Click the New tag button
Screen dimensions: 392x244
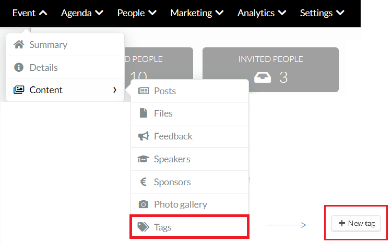point(356,223)
